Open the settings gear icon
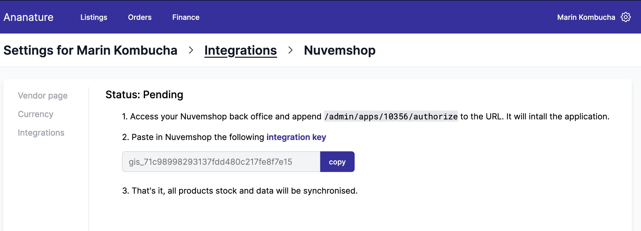 pyautogui.click(x=626, y=17)
